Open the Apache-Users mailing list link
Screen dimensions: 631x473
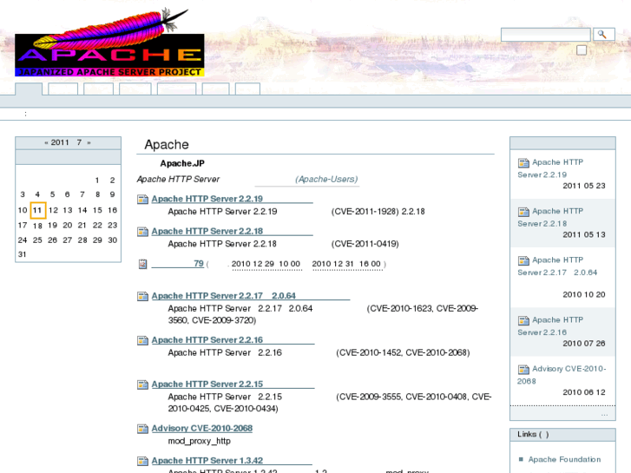pos(307,179)
